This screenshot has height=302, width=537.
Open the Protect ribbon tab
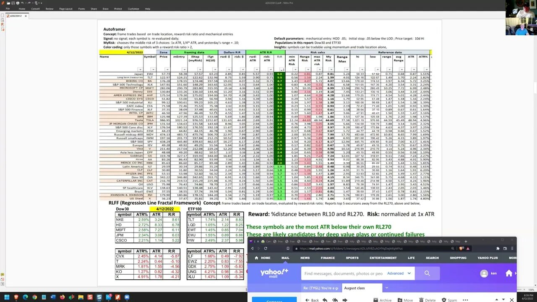coord(118,9)
